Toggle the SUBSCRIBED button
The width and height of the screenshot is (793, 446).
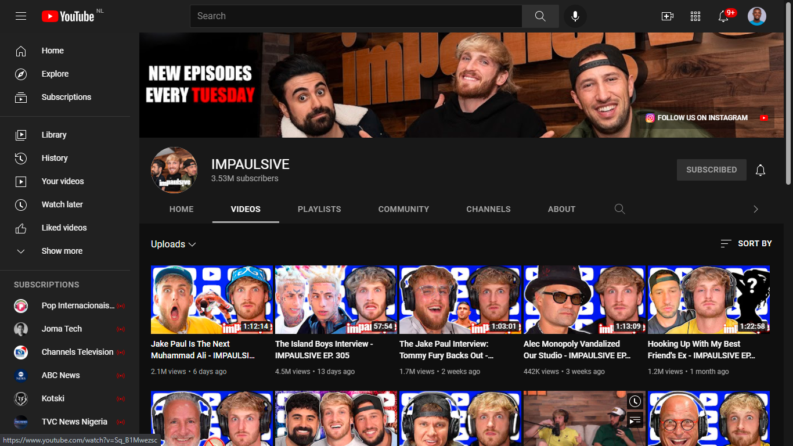[712, 170]
